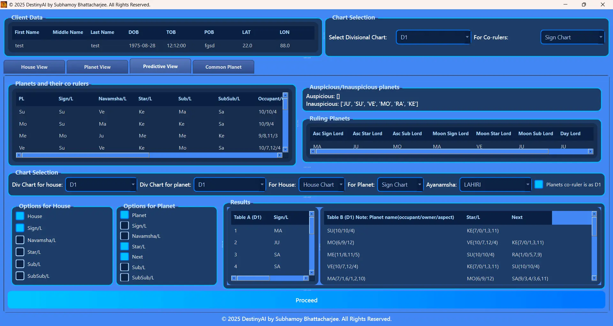
Task: Enable Navamsha/L under Options for House
Action: tap(20, 240)
